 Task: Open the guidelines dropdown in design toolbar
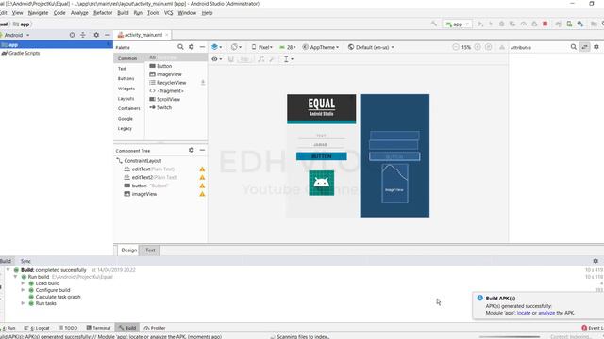tap(288, 59)
